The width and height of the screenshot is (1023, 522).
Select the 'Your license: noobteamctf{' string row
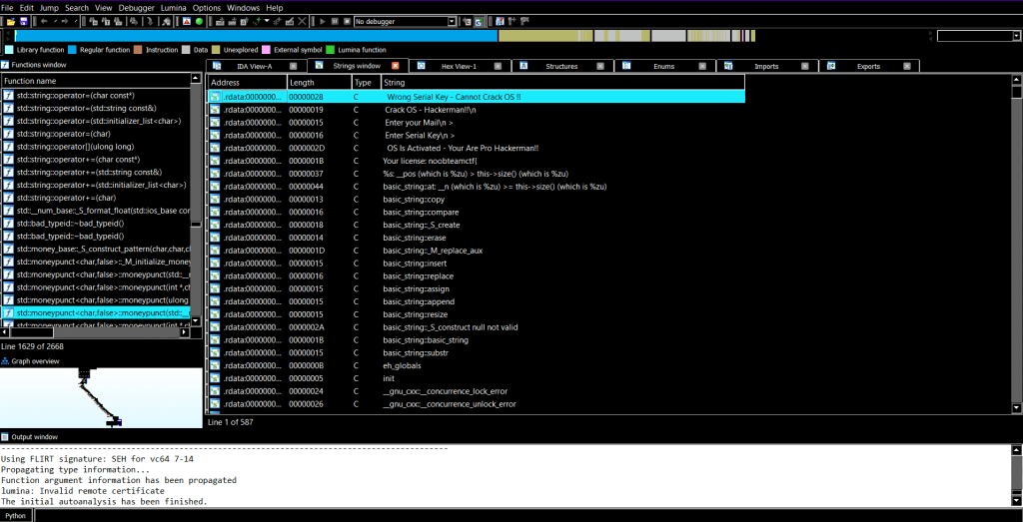(x=430, y=160)
